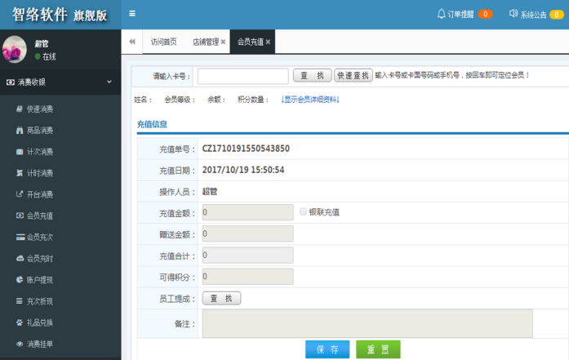The image size is (569, 360).
Task: Click the user avatar picture
Action: point(16,50)
